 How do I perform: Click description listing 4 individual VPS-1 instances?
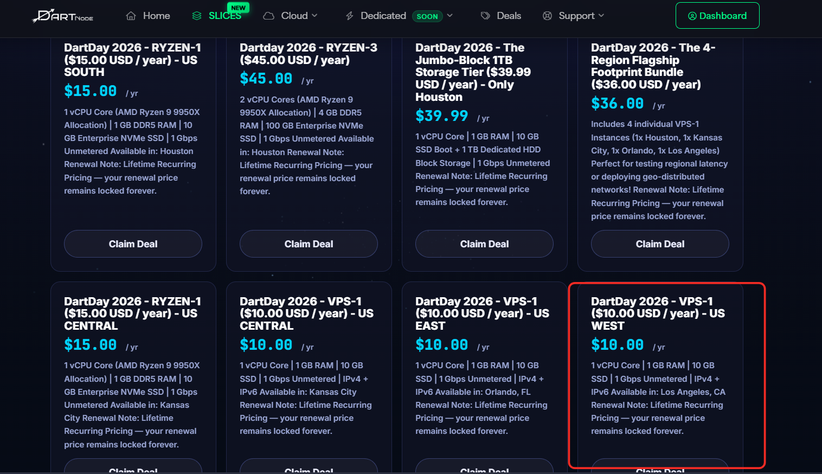(x=659, y=170)
